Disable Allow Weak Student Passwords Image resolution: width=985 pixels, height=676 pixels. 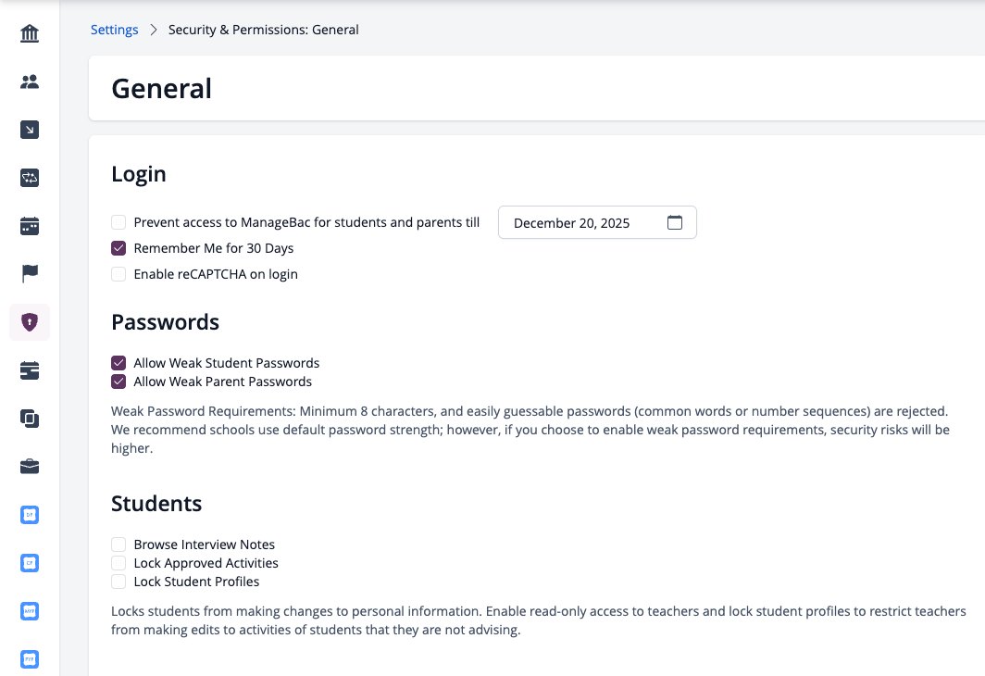coord(118,363)
